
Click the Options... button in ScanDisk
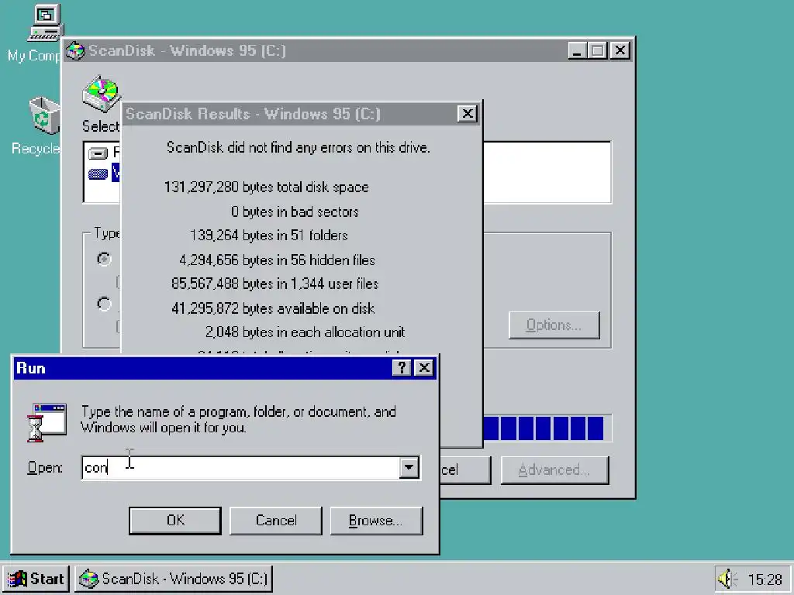[x=554, y=325]
